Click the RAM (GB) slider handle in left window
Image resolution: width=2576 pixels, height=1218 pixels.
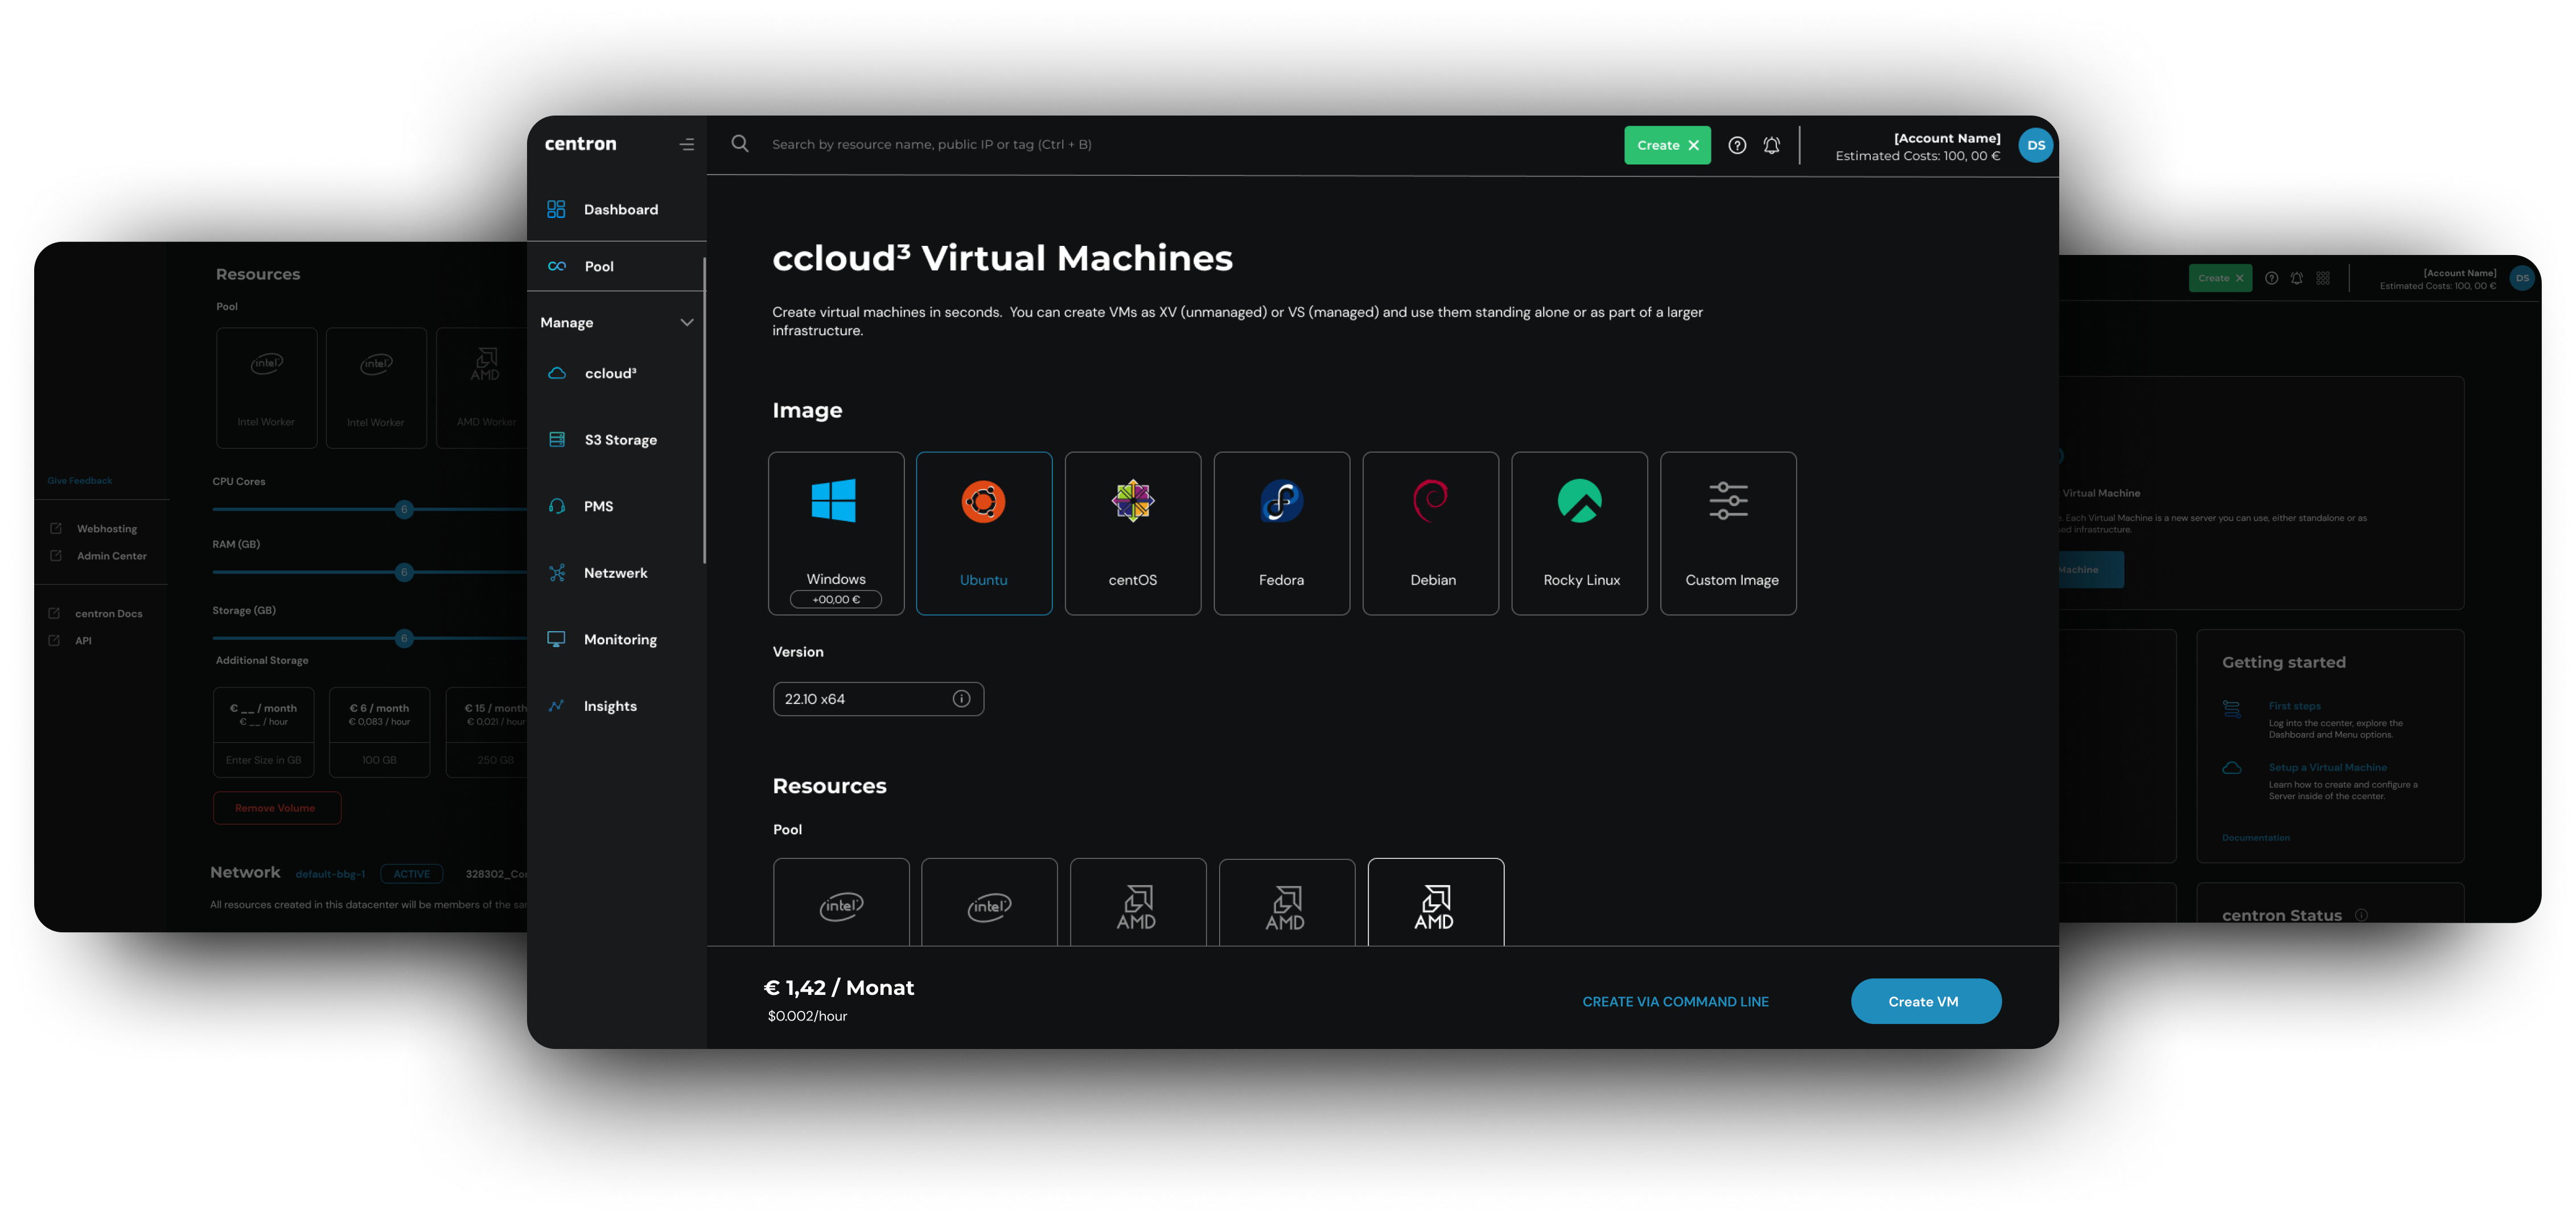tap(404, 572)
